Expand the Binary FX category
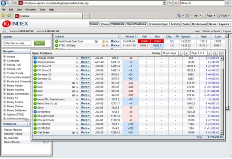 pos(5,98)
